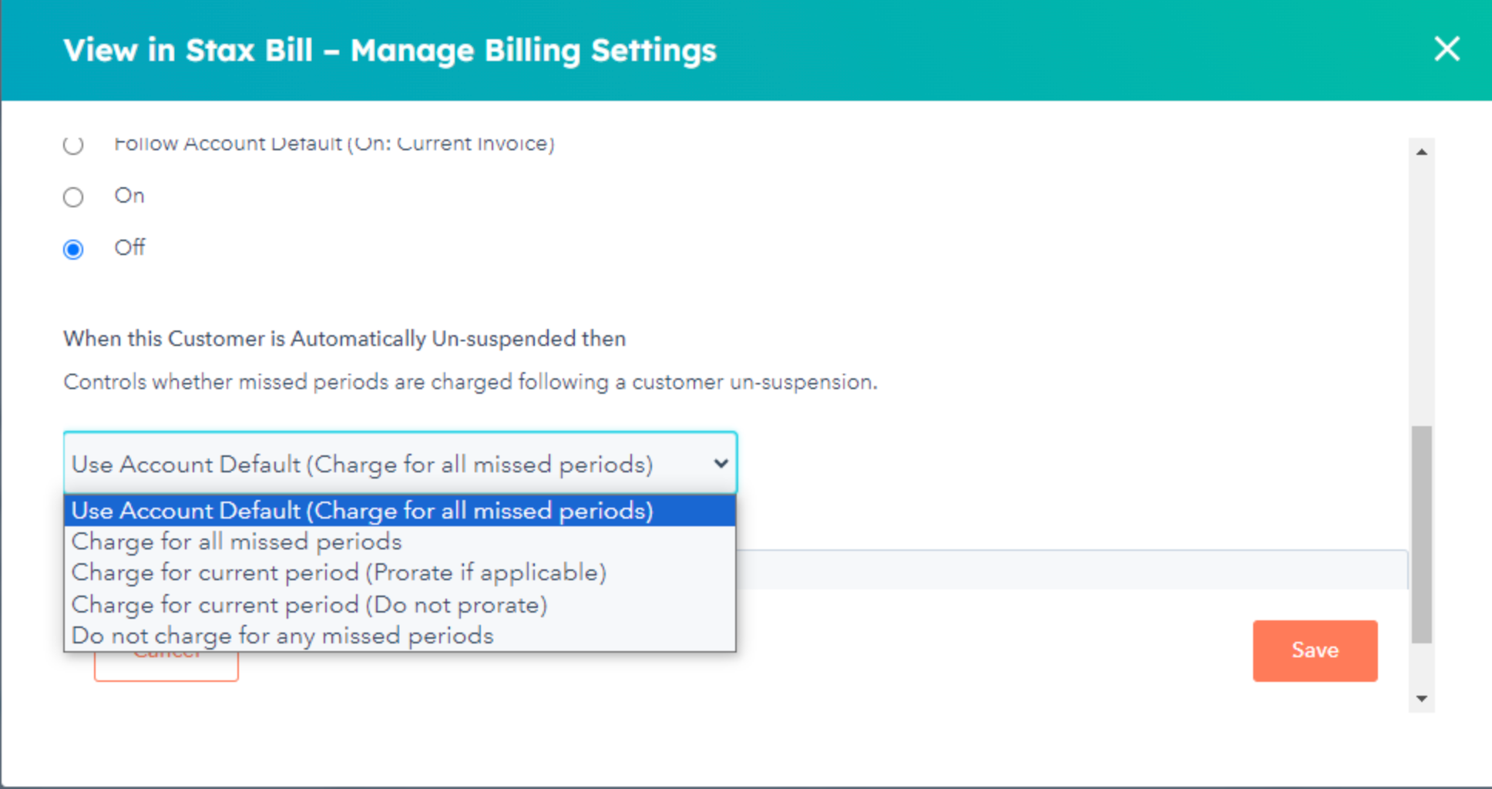This screenshot has height=789, width=1492.
Task: Click the Save button
Action: 1315,650
